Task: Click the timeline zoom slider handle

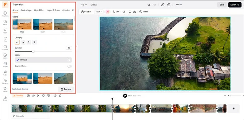Action: tap(230, 96)
